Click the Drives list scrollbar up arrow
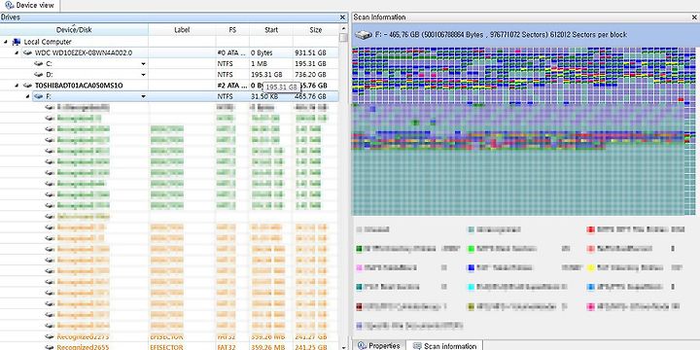The width and height of the screenshot is (700, 350). click(343, 27)
